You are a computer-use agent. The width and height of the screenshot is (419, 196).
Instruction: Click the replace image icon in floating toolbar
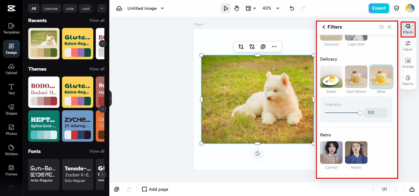click(x=252, y=47)
